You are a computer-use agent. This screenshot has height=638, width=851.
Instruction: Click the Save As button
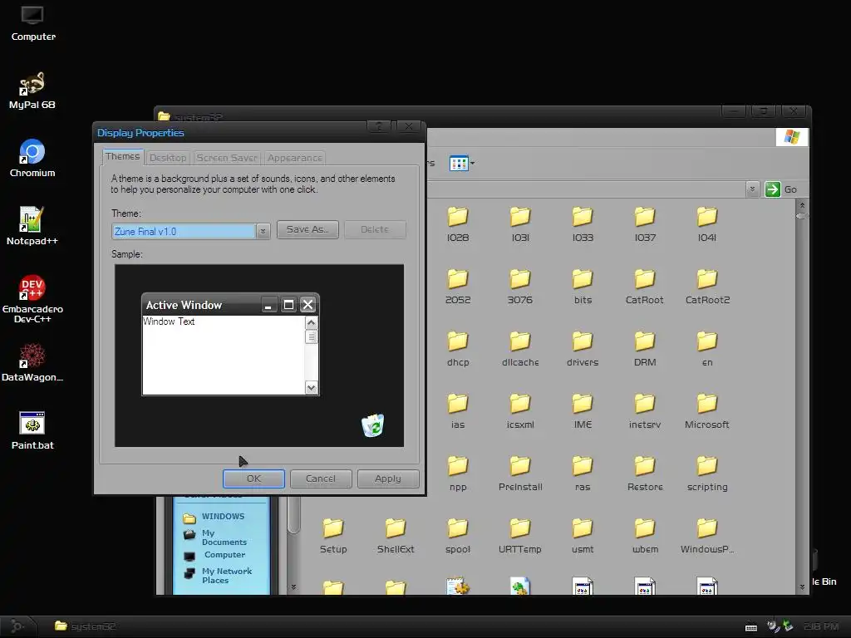click(x=307, y=229)
